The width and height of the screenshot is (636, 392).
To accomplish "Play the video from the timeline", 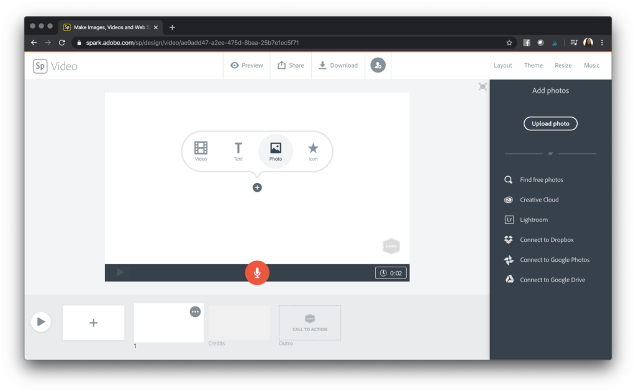I will tap(41, 322).
